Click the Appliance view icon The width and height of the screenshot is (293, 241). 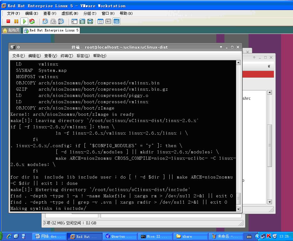(x=108, y=21)
